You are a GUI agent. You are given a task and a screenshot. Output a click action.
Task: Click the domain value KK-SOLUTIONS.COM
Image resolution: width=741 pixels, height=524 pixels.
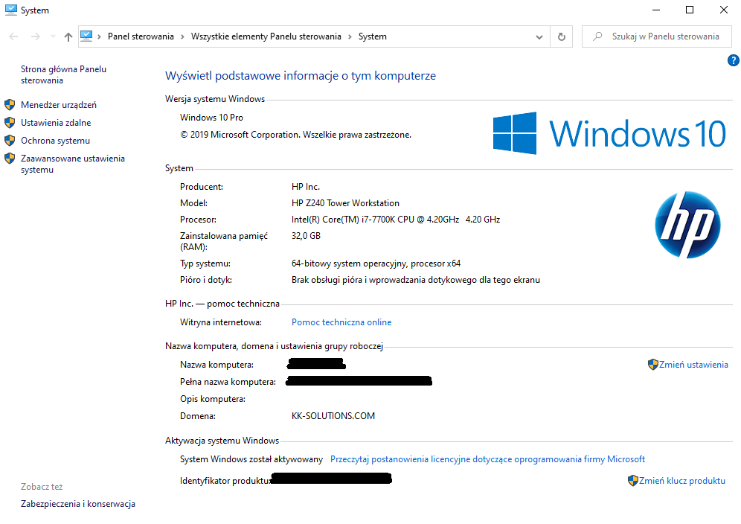click(x=333, y=415)
